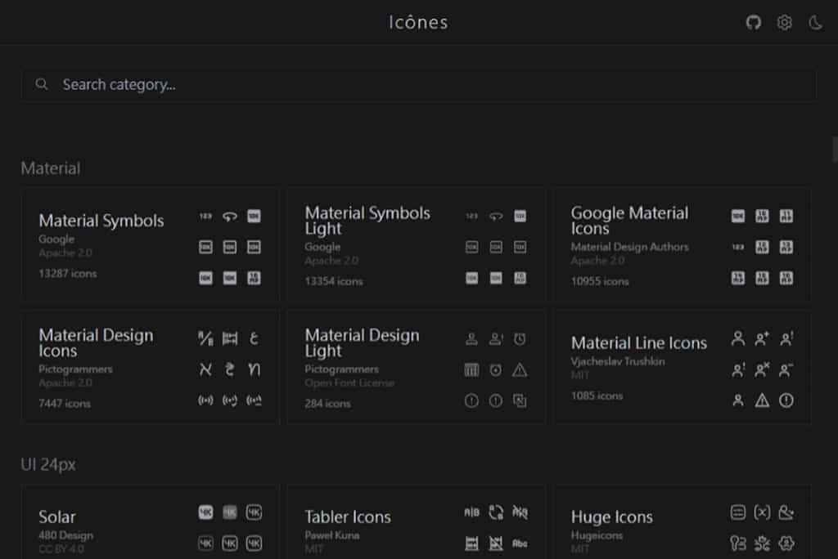Open the Google Material Icons collection

click(629, 221)
